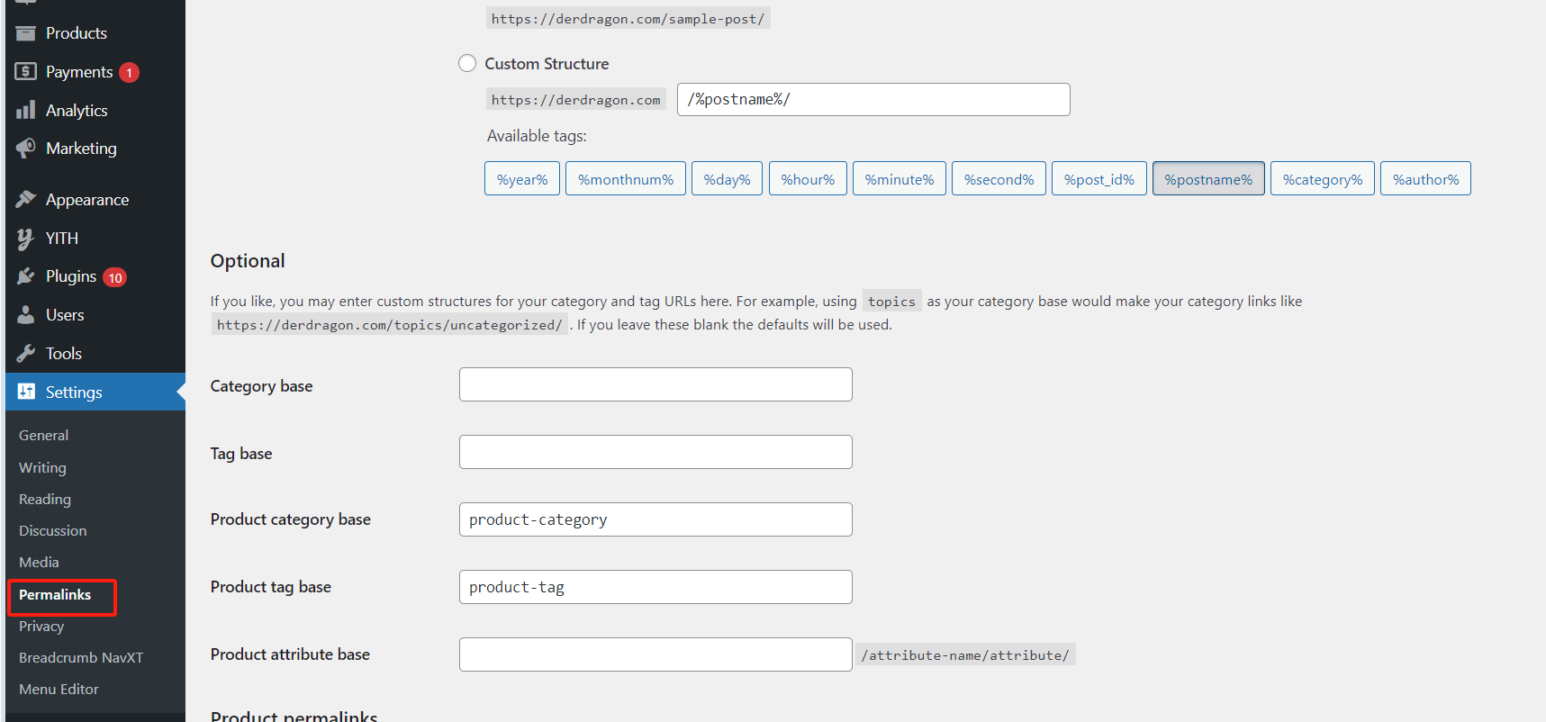Image resolution: width=1546 pixels, height=722 pixels.
Task: Click the Payments dollar icon
Action: tap(26, 72)
